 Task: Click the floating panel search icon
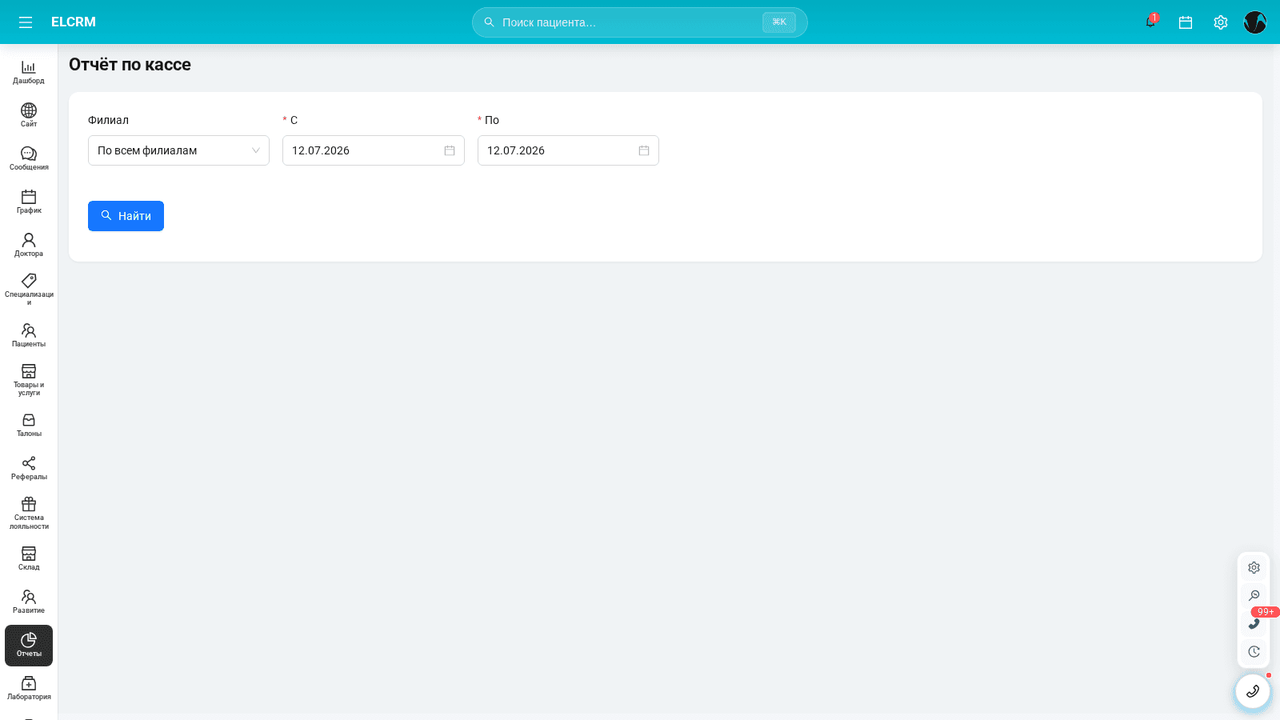(1254, 596)
